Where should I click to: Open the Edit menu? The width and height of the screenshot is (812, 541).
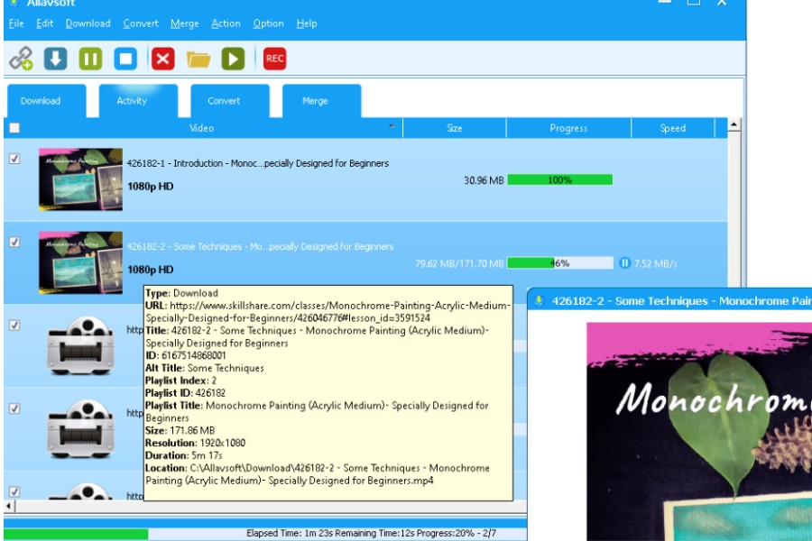[44, 23]
